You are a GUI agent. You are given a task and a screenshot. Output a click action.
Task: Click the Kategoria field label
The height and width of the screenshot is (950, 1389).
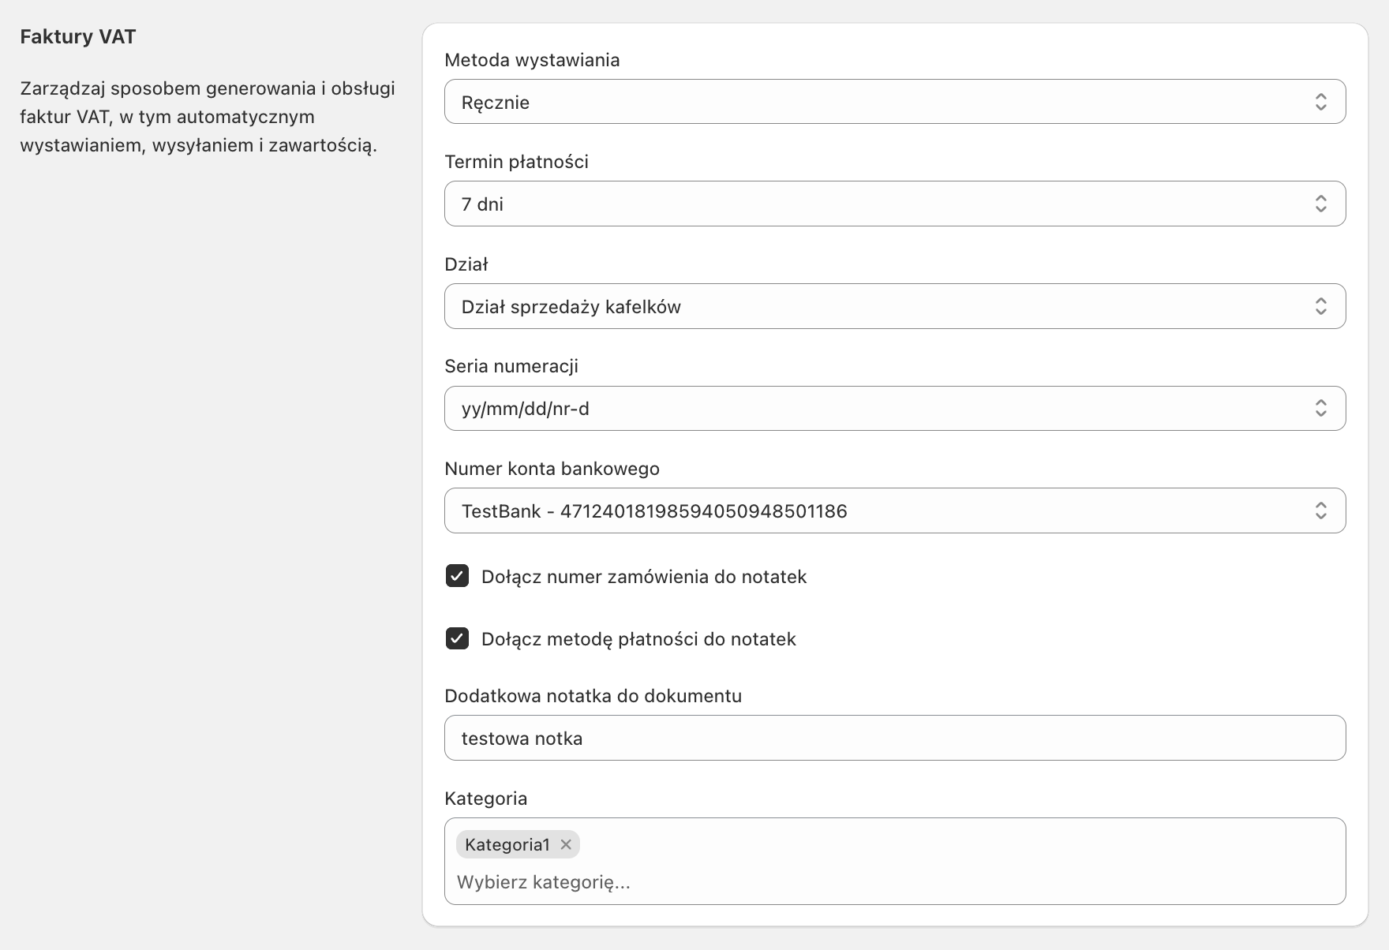pyautogui.click(x=486, y=799)
